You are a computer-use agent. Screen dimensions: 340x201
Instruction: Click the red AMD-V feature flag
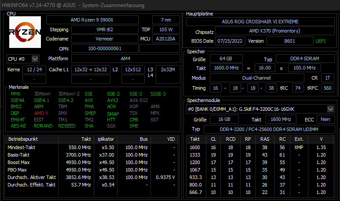click(41, 113)
